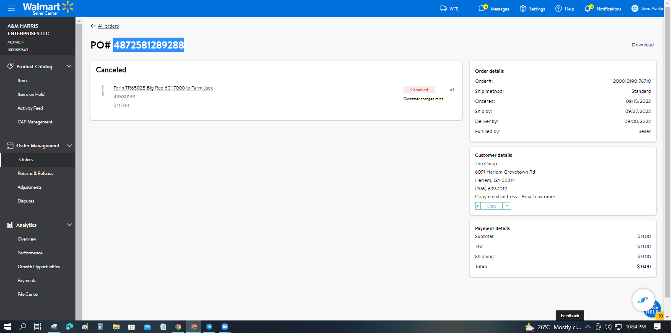Open the Sven Avelar user profile
This screenshot has width=671, height=333.
click(x=647, y=8)
